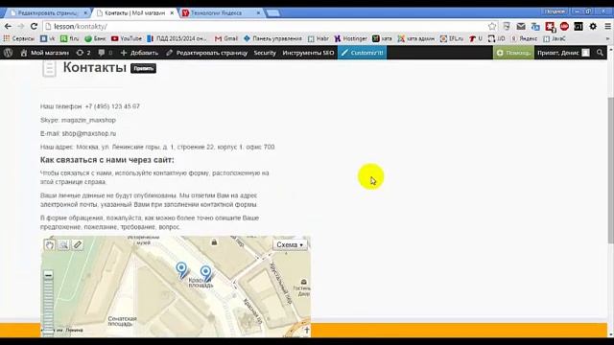This screenshot has width=614, height=345.
Task: Show more bookmarks with the overflow chevron
Action: (607, 38)
